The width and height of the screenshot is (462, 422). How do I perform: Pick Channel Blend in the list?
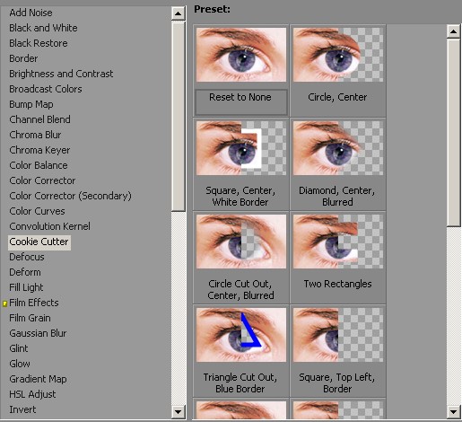point(39,119)
